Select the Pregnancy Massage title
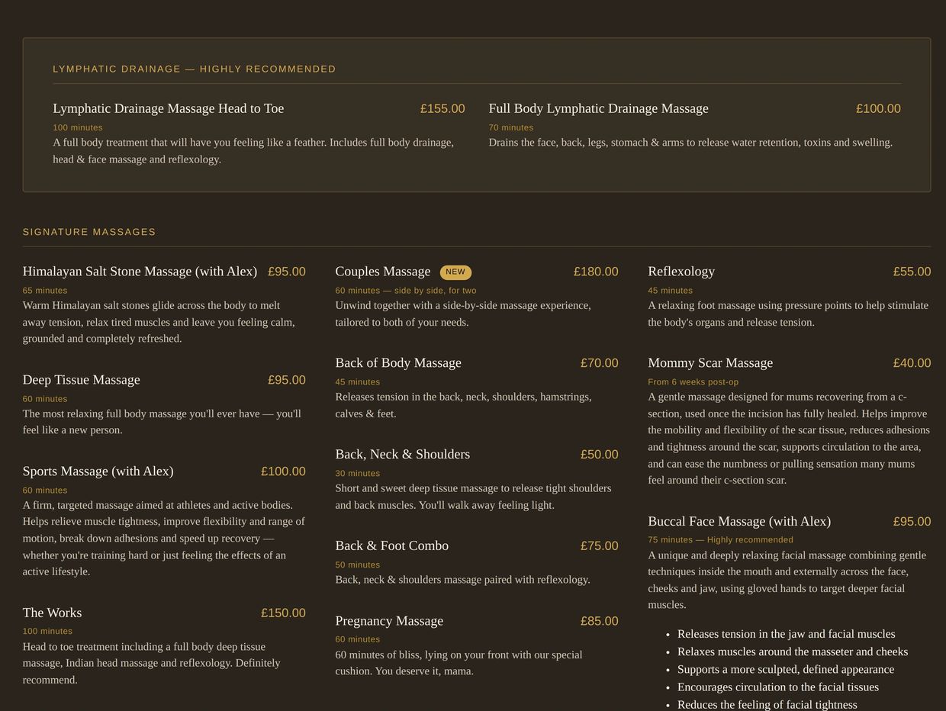Image resolution: width=946 pixels, height=711 pixels. click(389, 621)
